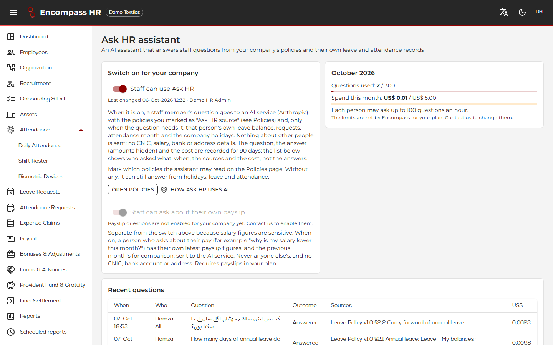Click the Final Settlement exit icon
553x345 pixels.
(11, 301)
